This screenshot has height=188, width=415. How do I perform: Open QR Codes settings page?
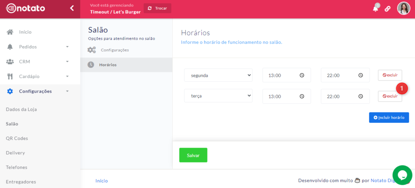[17, 138]
